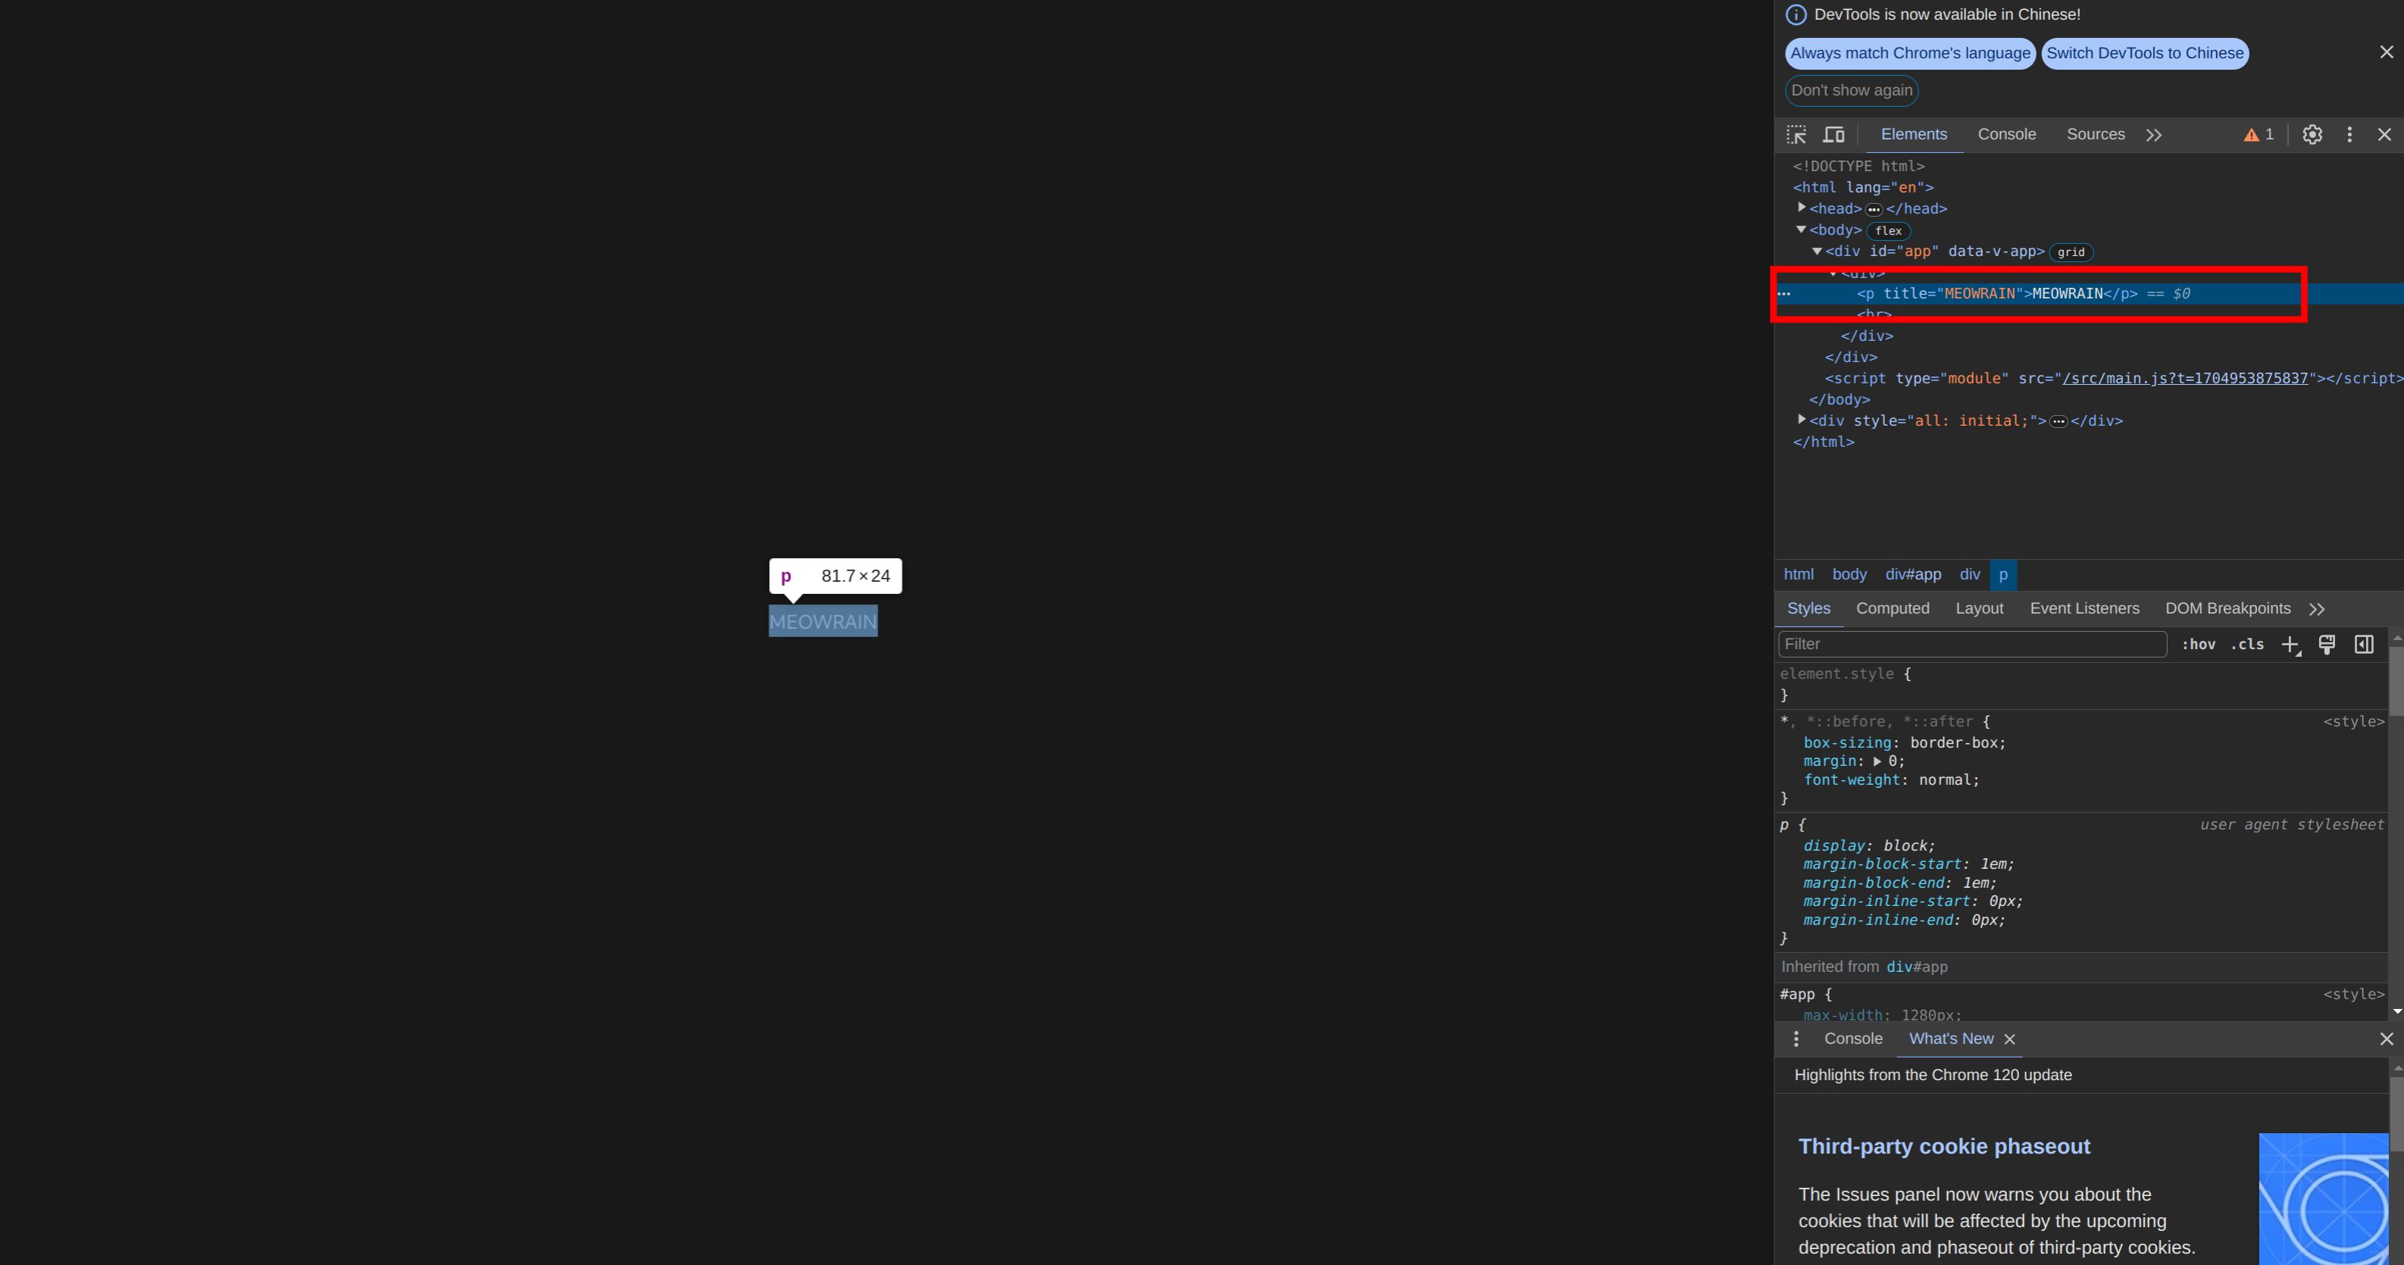Click the DevTools settings gear icon
Viewport: 2404px width, 1265px height.
(x=2313, y=133)
